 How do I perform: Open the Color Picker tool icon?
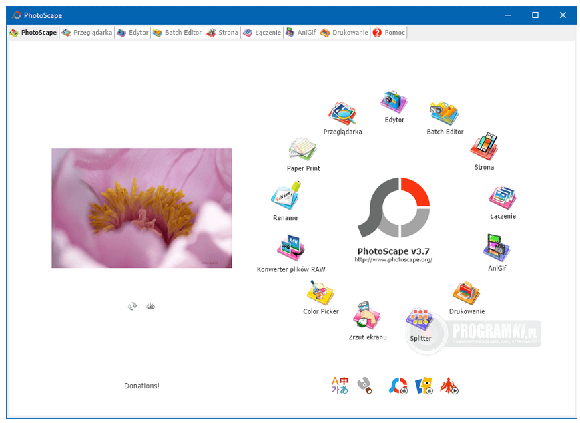click(x=320, y=293)
